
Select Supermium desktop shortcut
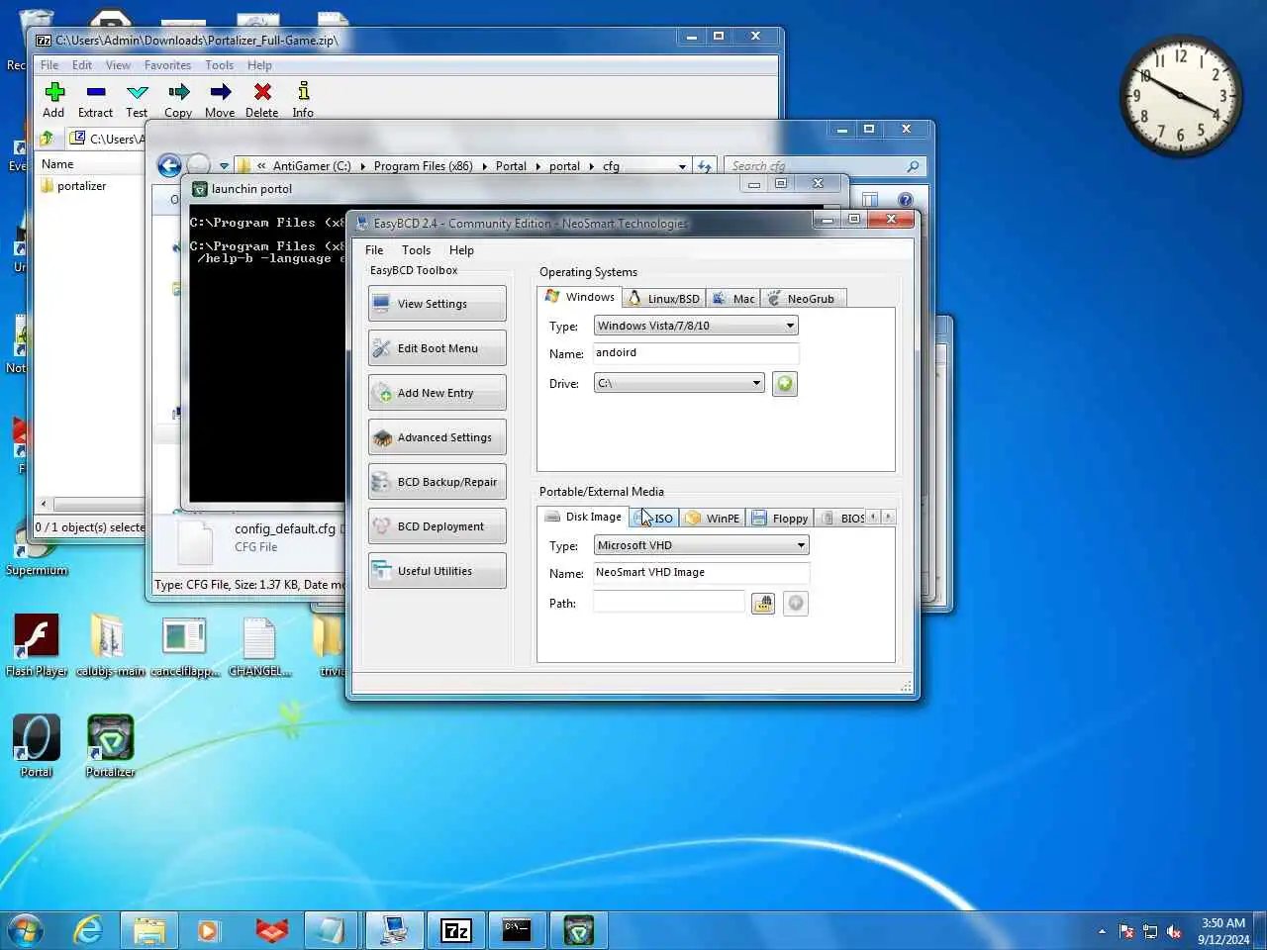pos(37,554)
